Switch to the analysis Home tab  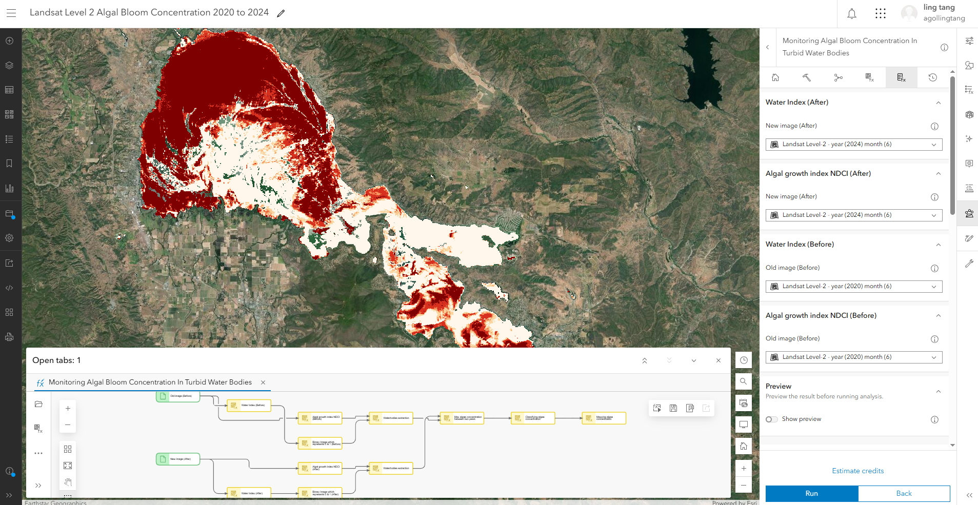pos(775,77)
